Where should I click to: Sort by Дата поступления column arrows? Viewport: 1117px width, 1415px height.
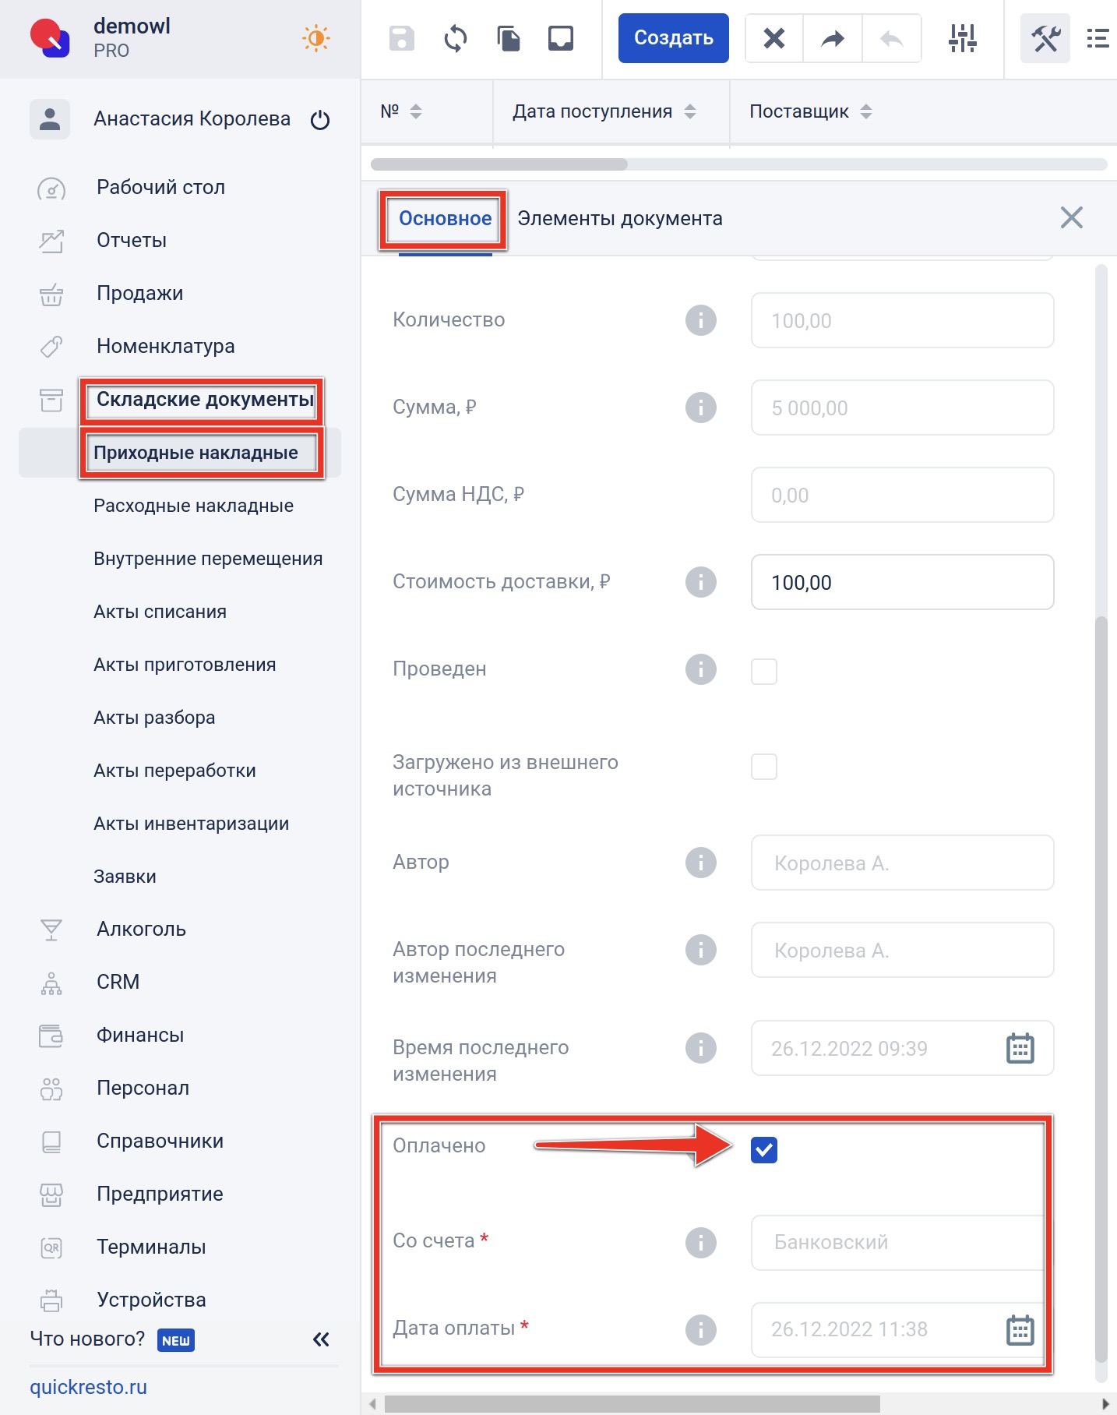pos(690,111)
